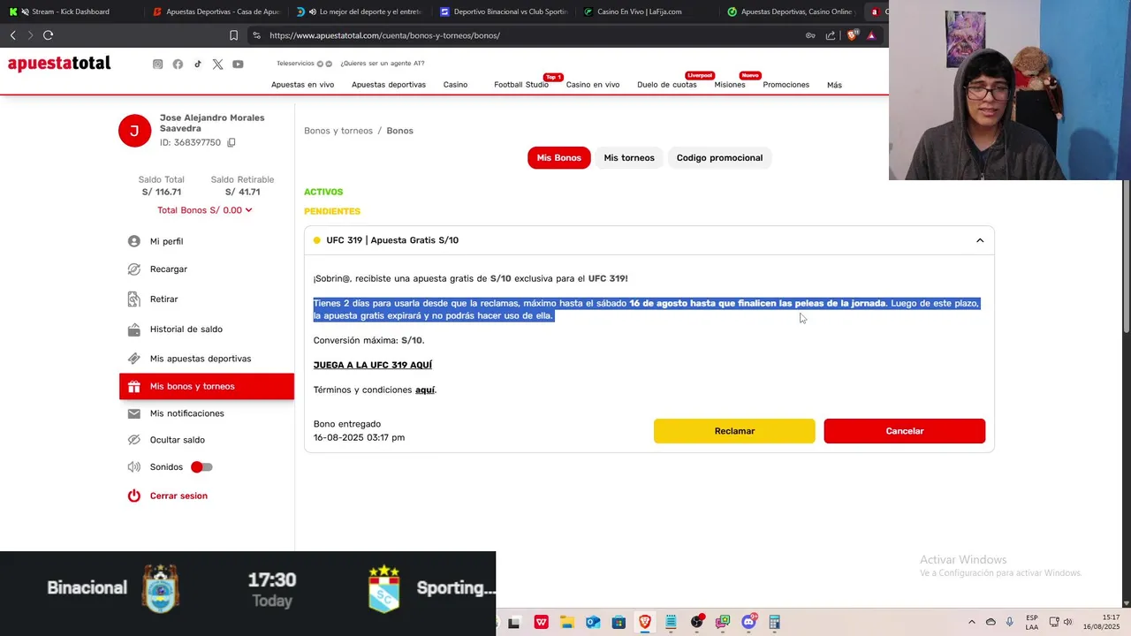Open Duelo de cuotas in the top menu
Viewport: 1131px width, 636px height.
667,85
